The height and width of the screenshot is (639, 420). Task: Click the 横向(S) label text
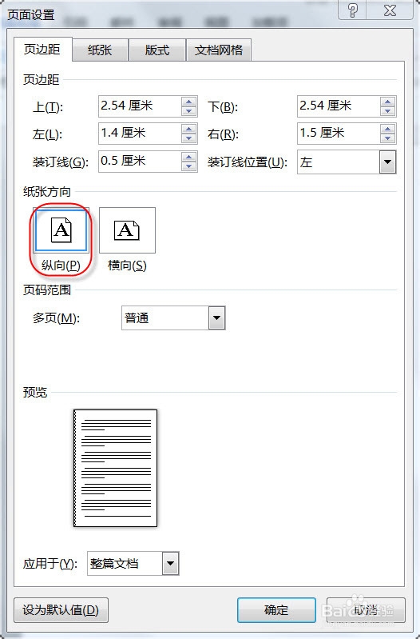(x=127, y=266)
